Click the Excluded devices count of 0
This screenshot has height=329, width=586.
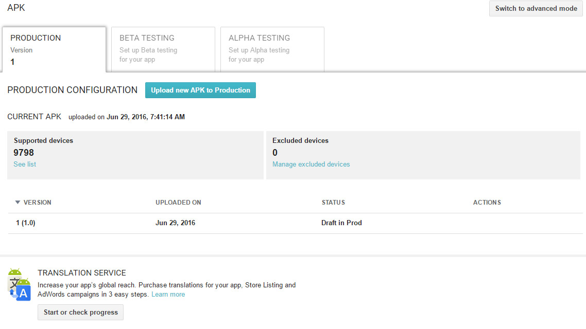point(275,153)
